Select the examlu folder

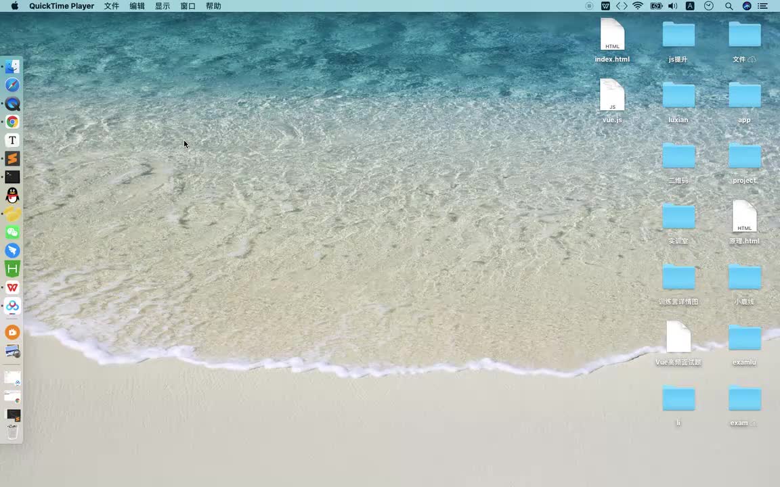pyautogui.click(x=745, y=344)
